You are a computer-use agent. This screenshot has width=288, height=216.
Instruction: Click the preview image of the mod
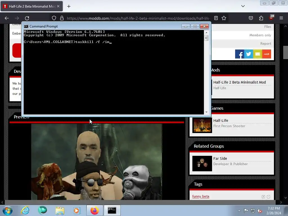[97, 162]
